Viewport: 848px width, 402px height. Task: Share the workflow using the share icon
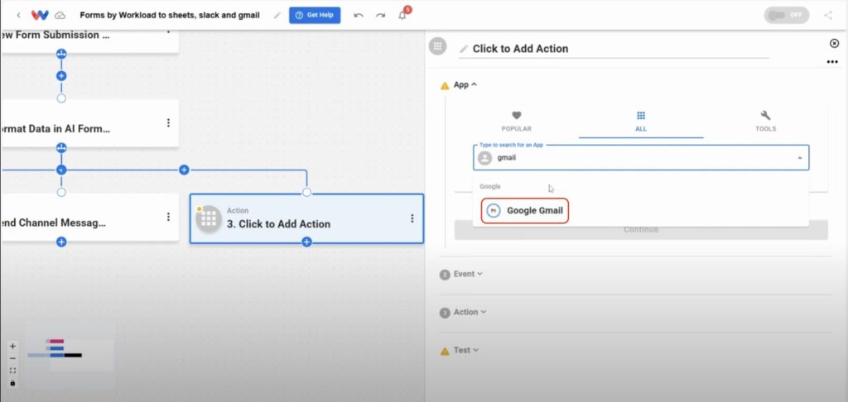click(828, 15)
